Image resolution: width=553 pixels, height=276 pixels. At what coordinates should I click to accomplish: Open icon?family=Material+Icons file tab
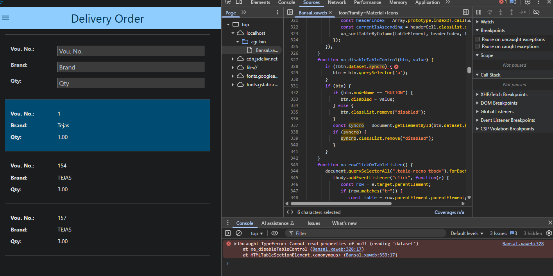point(369,13)
